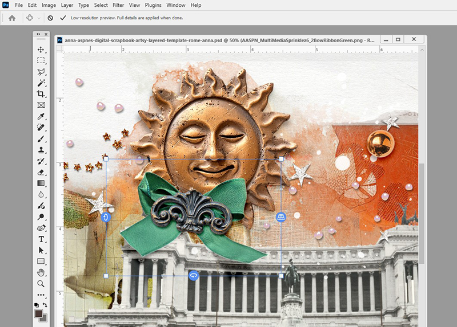Expand the tools panel with double-arrow

[x=38, y=34]
